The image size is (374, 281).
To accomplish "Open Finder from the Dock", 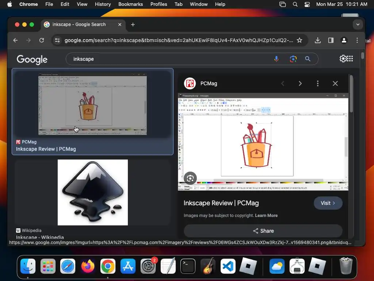I will 28,266.
